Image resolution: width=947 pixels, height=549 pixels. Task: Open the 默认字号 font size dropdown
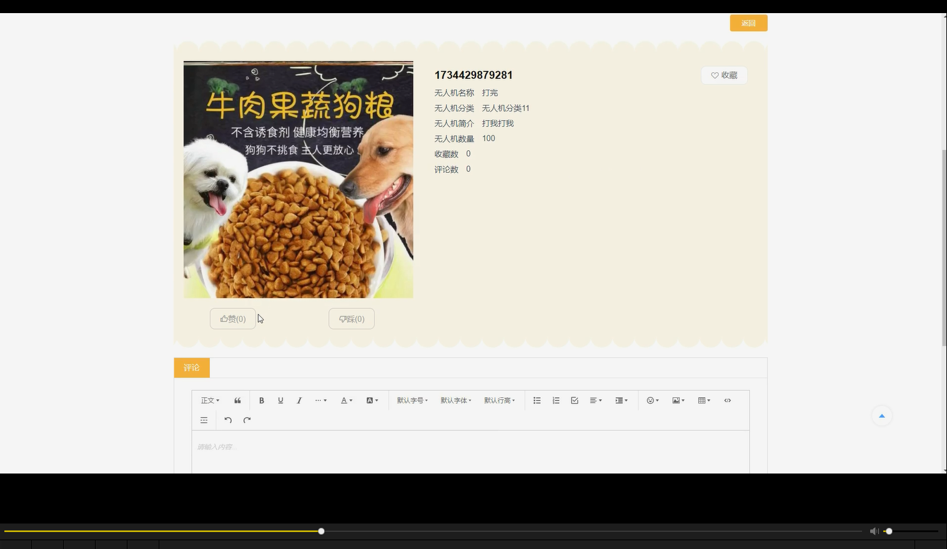pyautogui.click(x=412, y=400)
